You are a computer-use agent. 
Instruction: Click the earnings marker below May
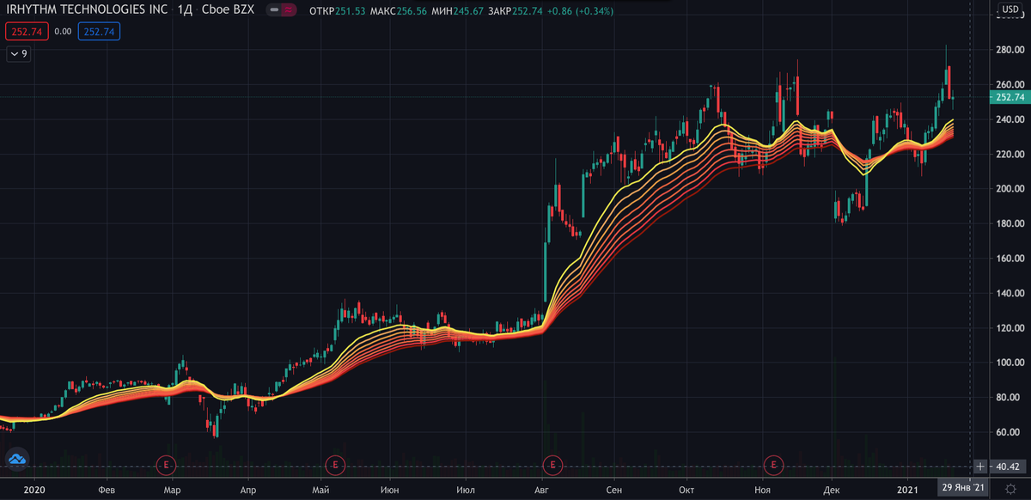tap(334, 466)
